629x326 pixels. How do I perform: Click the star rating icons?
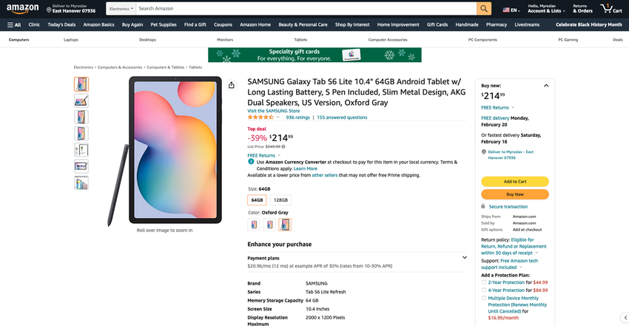coord(260,117)
